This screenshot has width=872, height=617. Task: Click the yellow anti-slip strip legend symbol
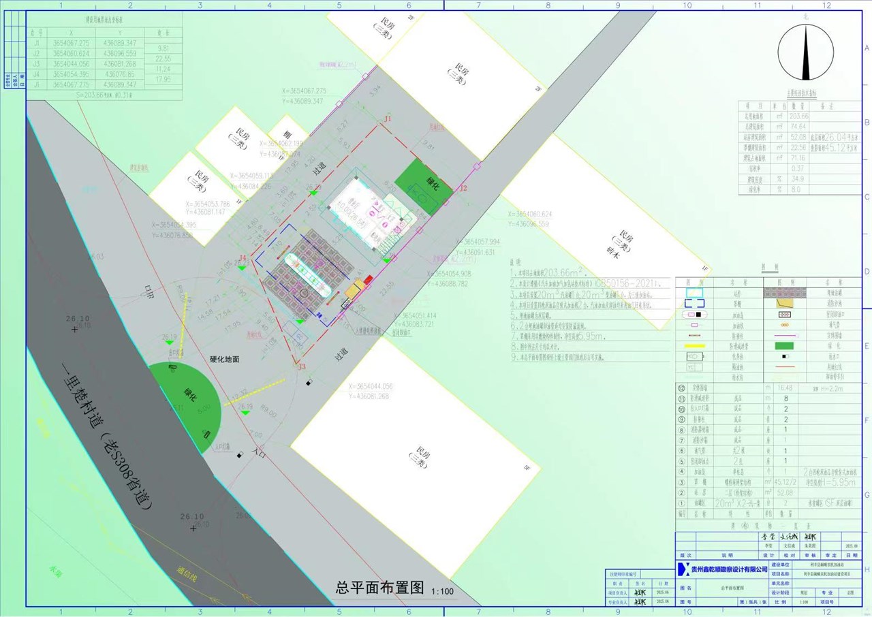coord(694,346)
